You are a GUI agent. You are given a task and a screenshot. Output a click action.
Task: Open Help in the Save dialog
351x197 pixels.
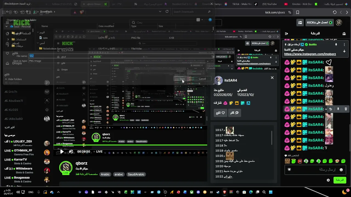click(210, 20)
